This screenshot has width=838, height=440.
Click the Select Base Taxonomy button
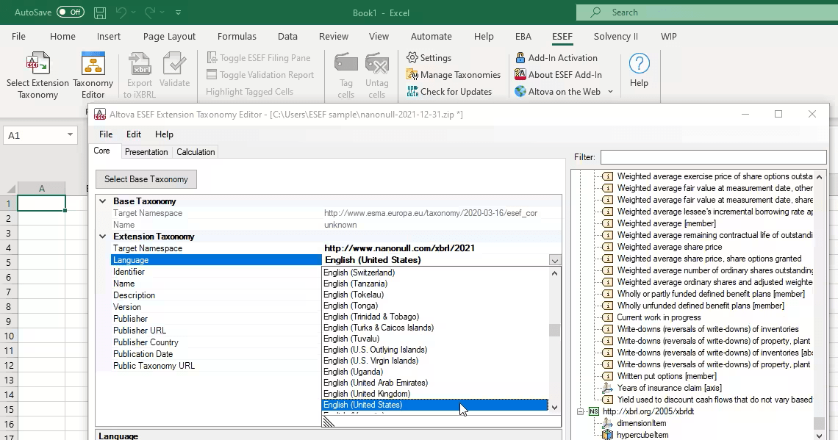[146, 178]
